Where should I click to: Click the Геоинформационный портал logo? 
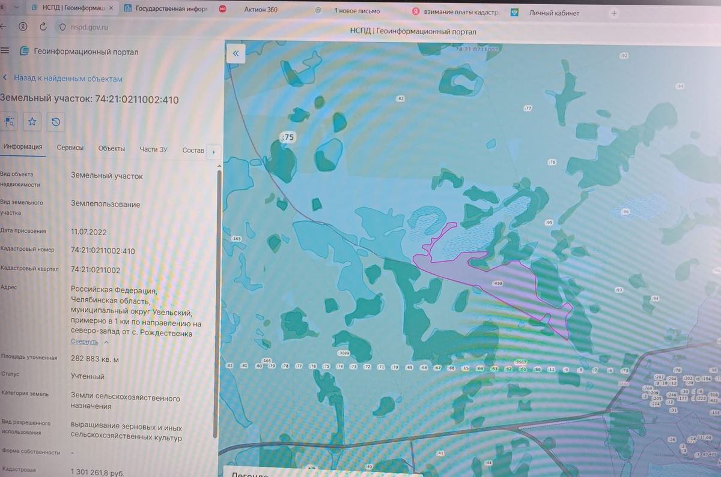79,52
